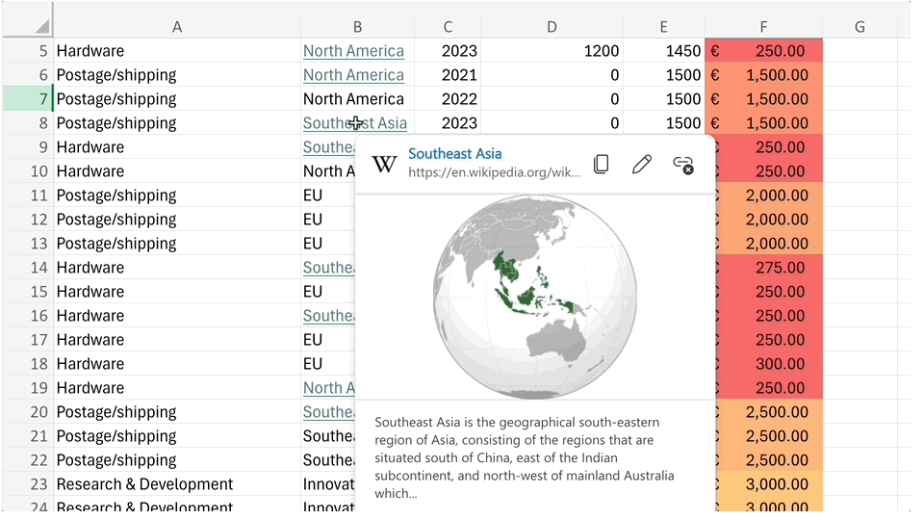Image resolution: width=924 pixels, height=520 pixels.
Task: Click the select-all corner triangle
Action: [41, 26]
